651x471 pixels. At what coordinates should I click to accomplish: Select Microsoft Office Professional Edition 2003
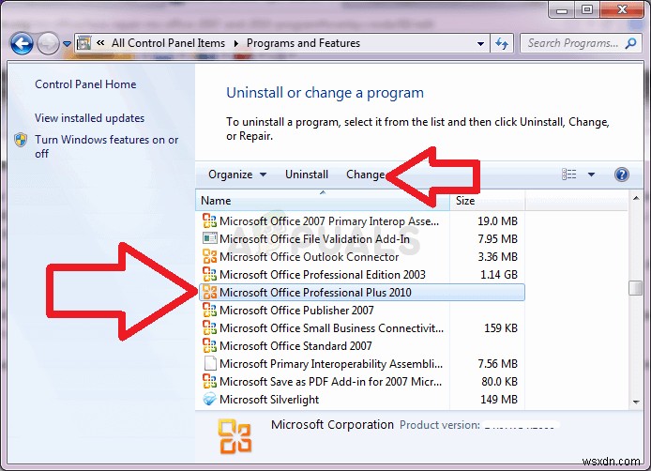coord(360,275)
